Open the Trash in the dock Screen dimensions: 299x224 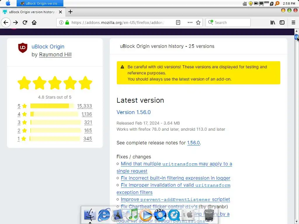pyautogui.click(x=209, y=215)
